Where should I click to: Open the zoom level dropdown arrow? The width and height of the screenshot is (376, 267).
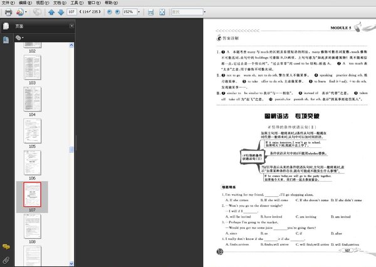tap(139, 12)
